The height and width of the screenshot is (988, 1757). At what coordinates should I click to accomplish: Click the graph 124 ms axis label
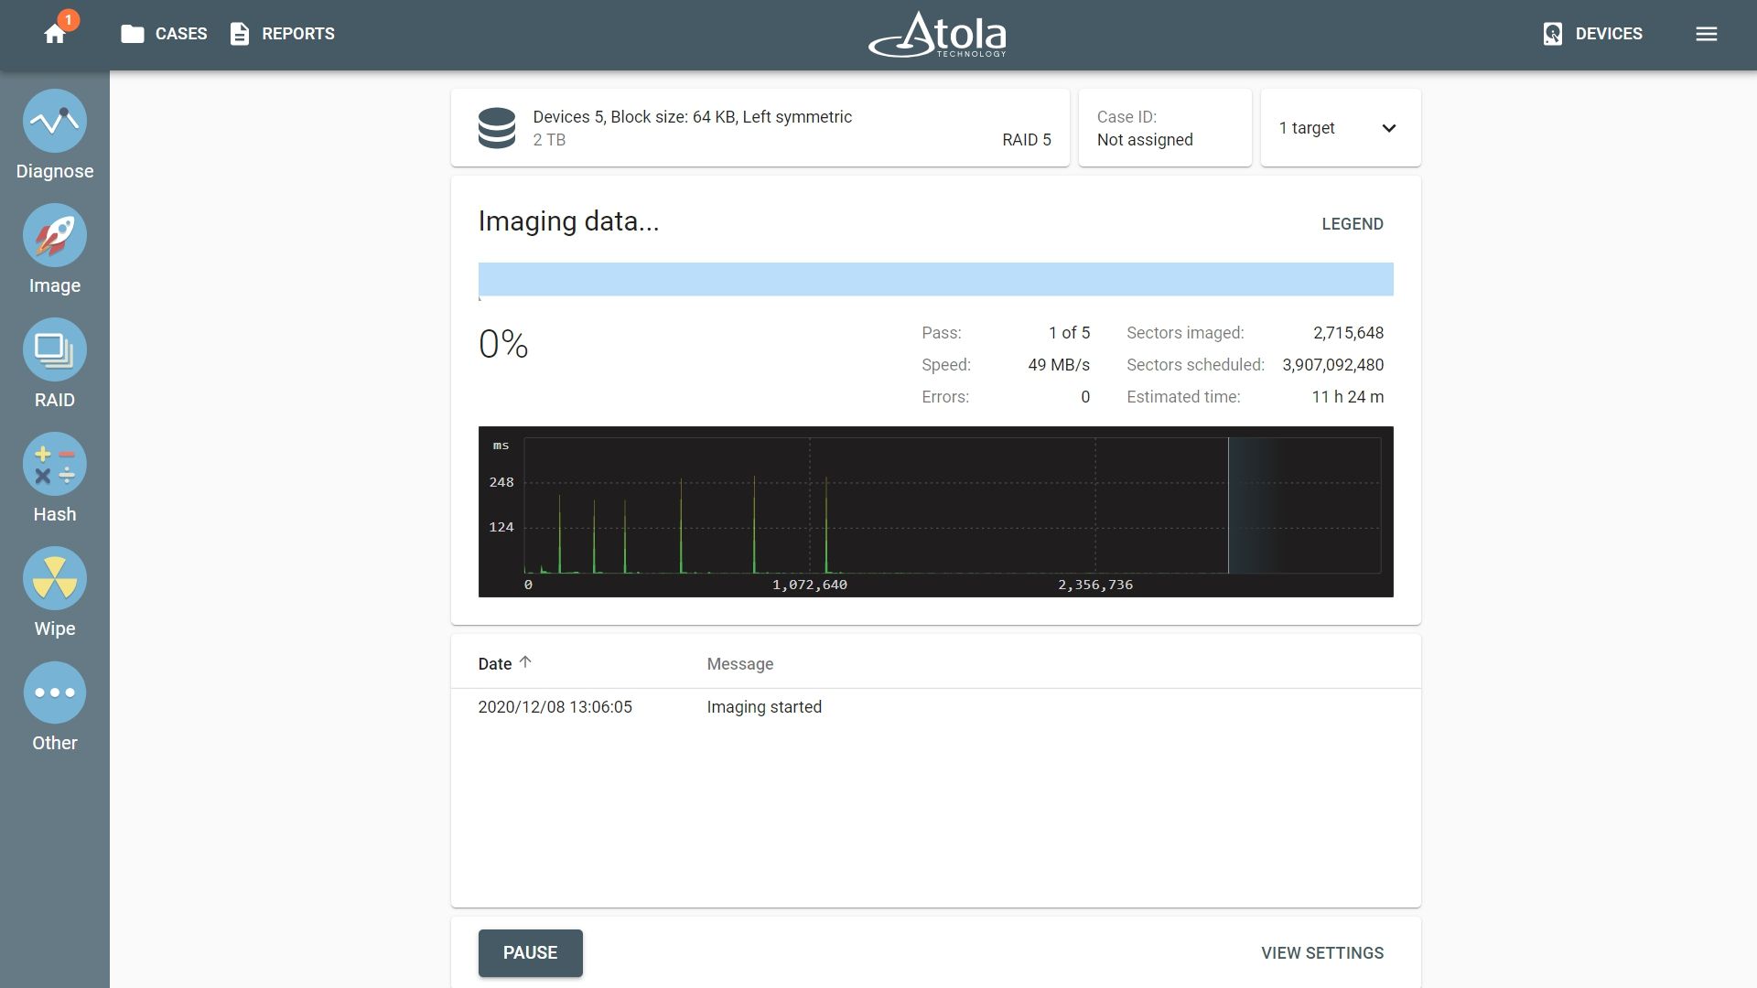501,527
